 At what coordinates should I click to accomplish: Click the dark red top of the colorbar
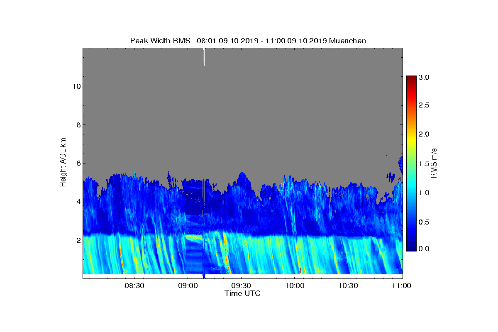click(411, 79)
